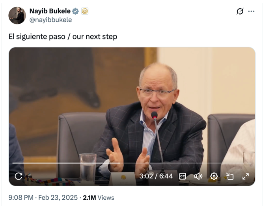This screenshot has height=206, width=263.
Task: Toggle closed captions CC button
Action: 183,176
